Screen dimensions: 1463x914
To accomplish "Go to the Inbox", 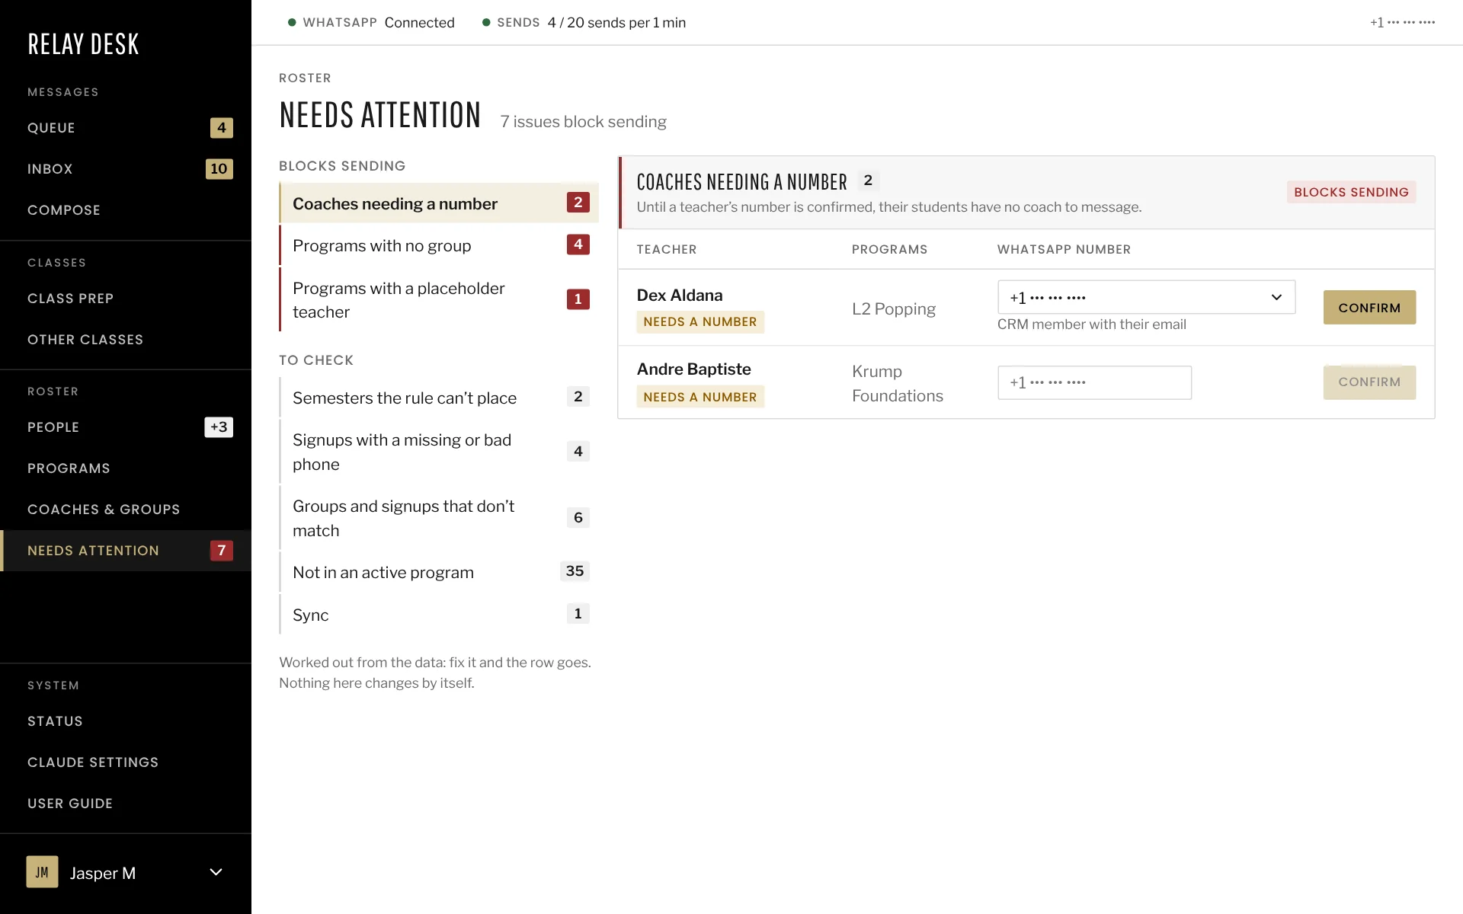I will tap(126, 169).
